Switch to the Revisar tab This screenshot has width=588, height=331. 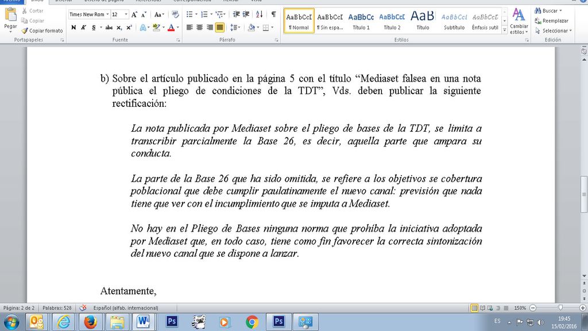click(x=231, y=2)
